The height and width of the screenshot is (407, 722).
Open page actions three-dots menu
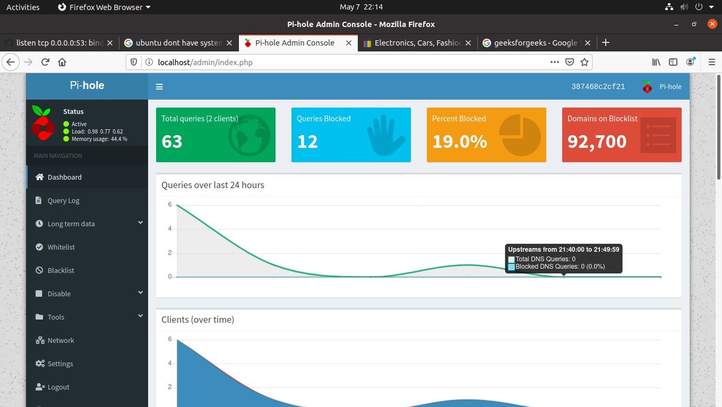pyautogui.click(x=555, y=62)
